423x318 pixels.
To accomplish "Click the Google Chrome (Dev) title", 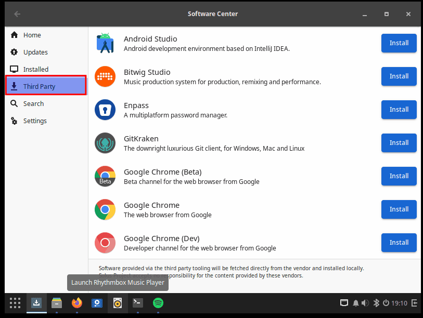I will (x=162, y=239).
